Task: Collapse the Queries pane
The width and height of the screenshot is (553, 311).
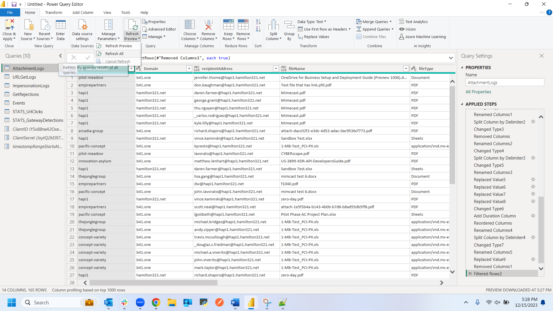Action: 60,56
